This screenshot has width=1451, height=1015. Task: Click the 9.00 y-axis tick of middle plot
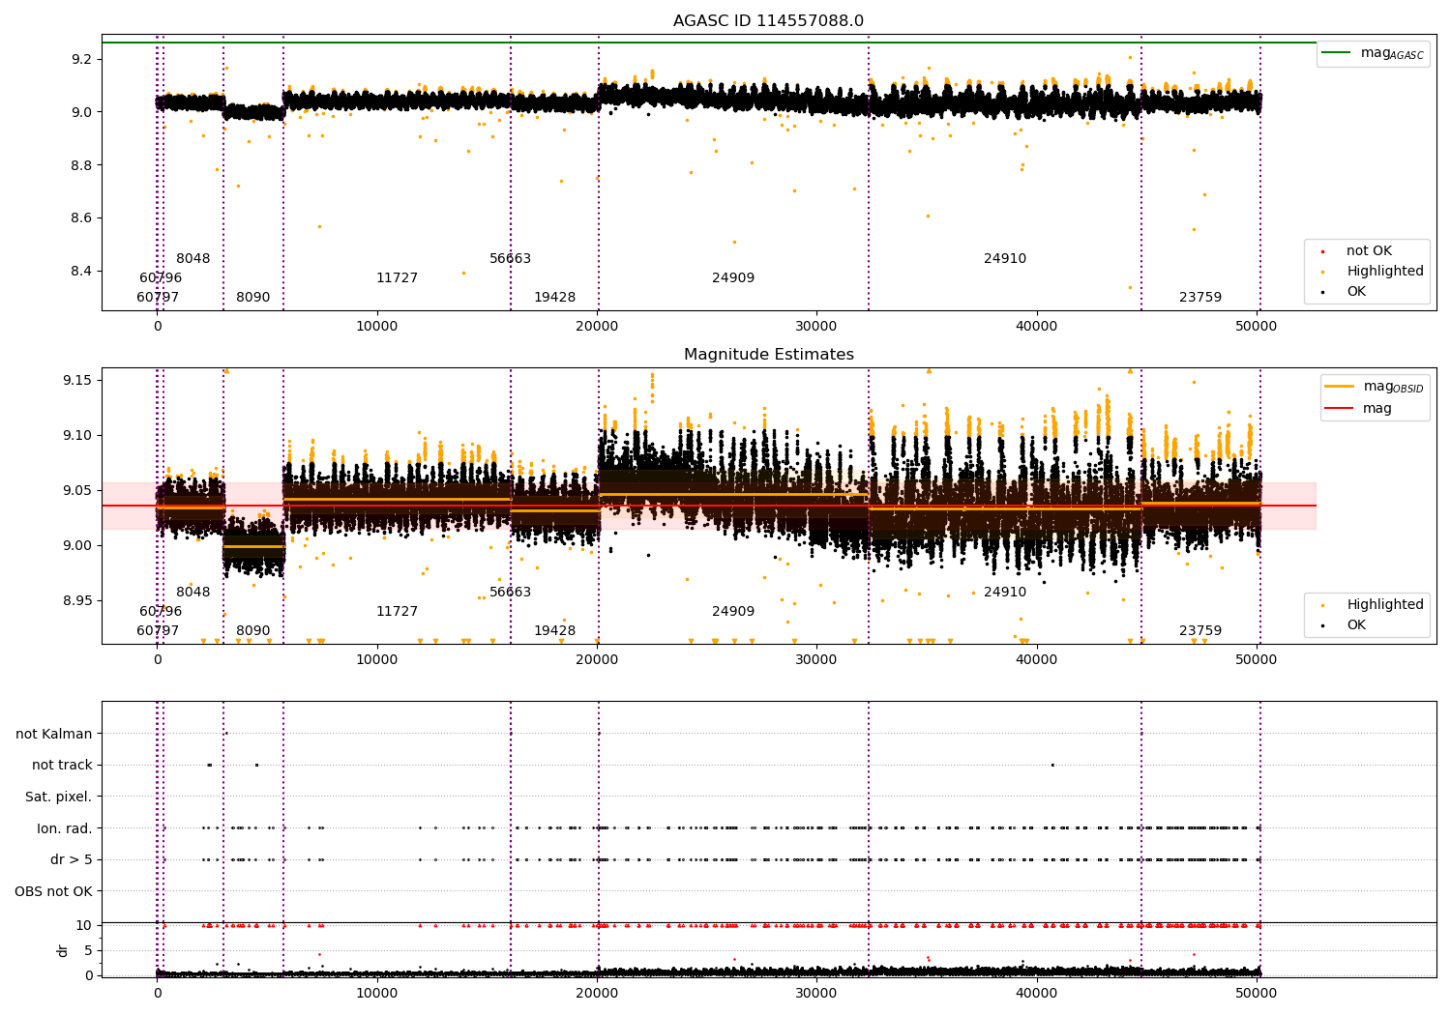(x=77, y=546)
